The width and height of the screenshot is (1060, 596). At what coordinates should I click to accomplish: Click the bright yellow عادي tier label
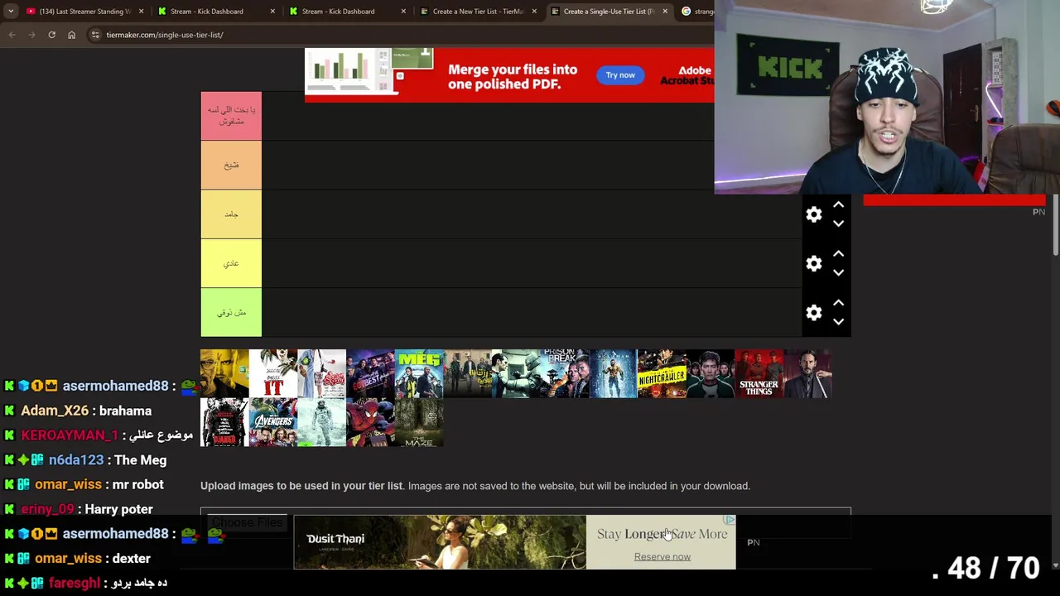click(231, 263)
